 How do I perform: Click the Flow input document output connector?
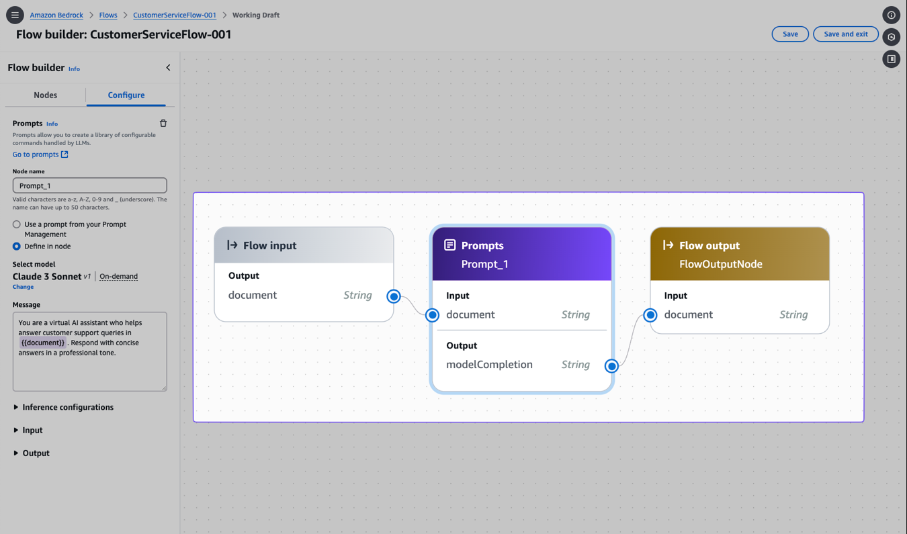[x=394, y=296]
